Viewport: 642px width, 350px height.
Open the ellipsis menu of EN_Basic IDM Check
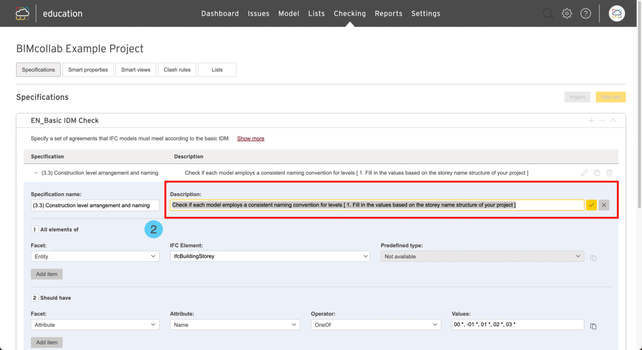[602, 121]
